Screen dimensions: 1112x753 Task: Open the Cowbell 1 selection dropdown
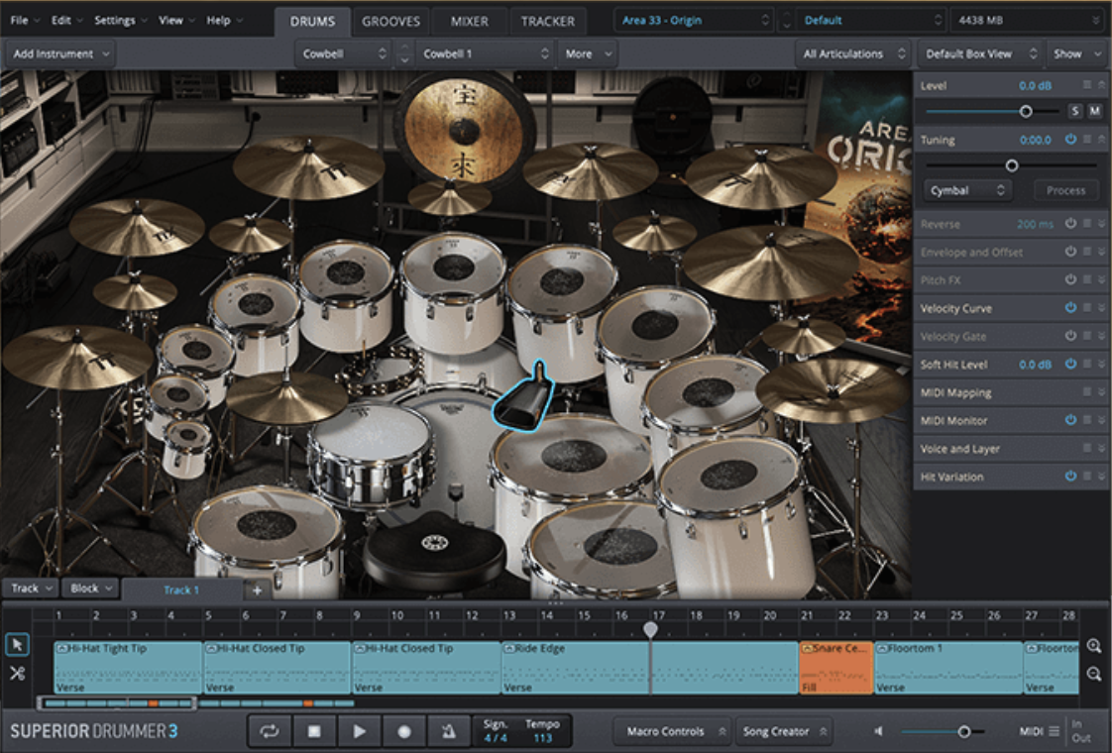point(485,54)
